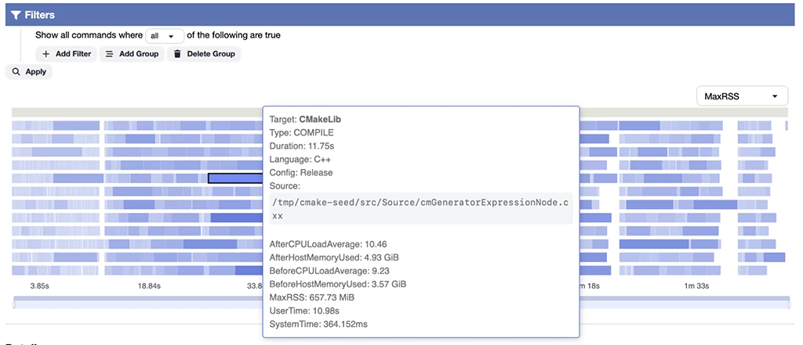
Task: Click the Add Group button
Action: tap(132, 54)
